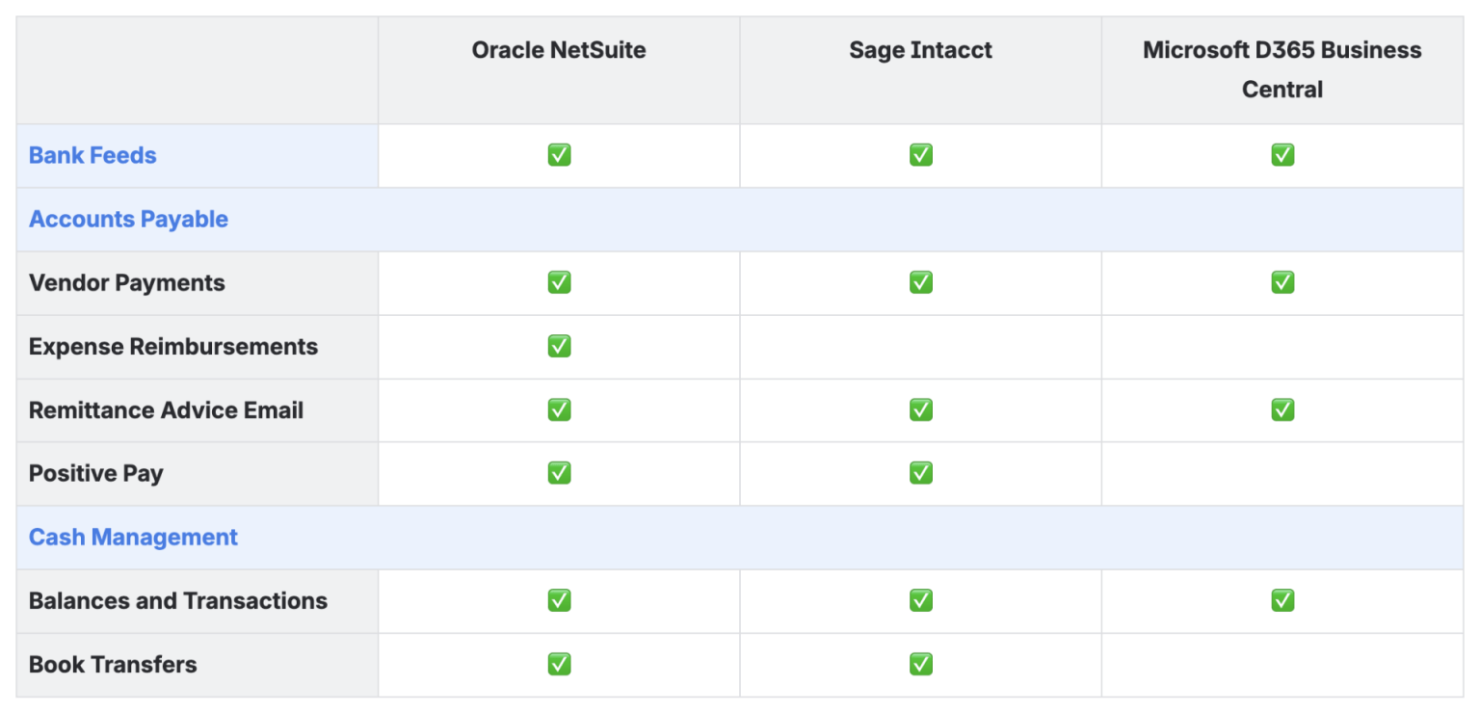Click Balances and Transactions checkmark under Microsoft D365

click(1282, 600)
